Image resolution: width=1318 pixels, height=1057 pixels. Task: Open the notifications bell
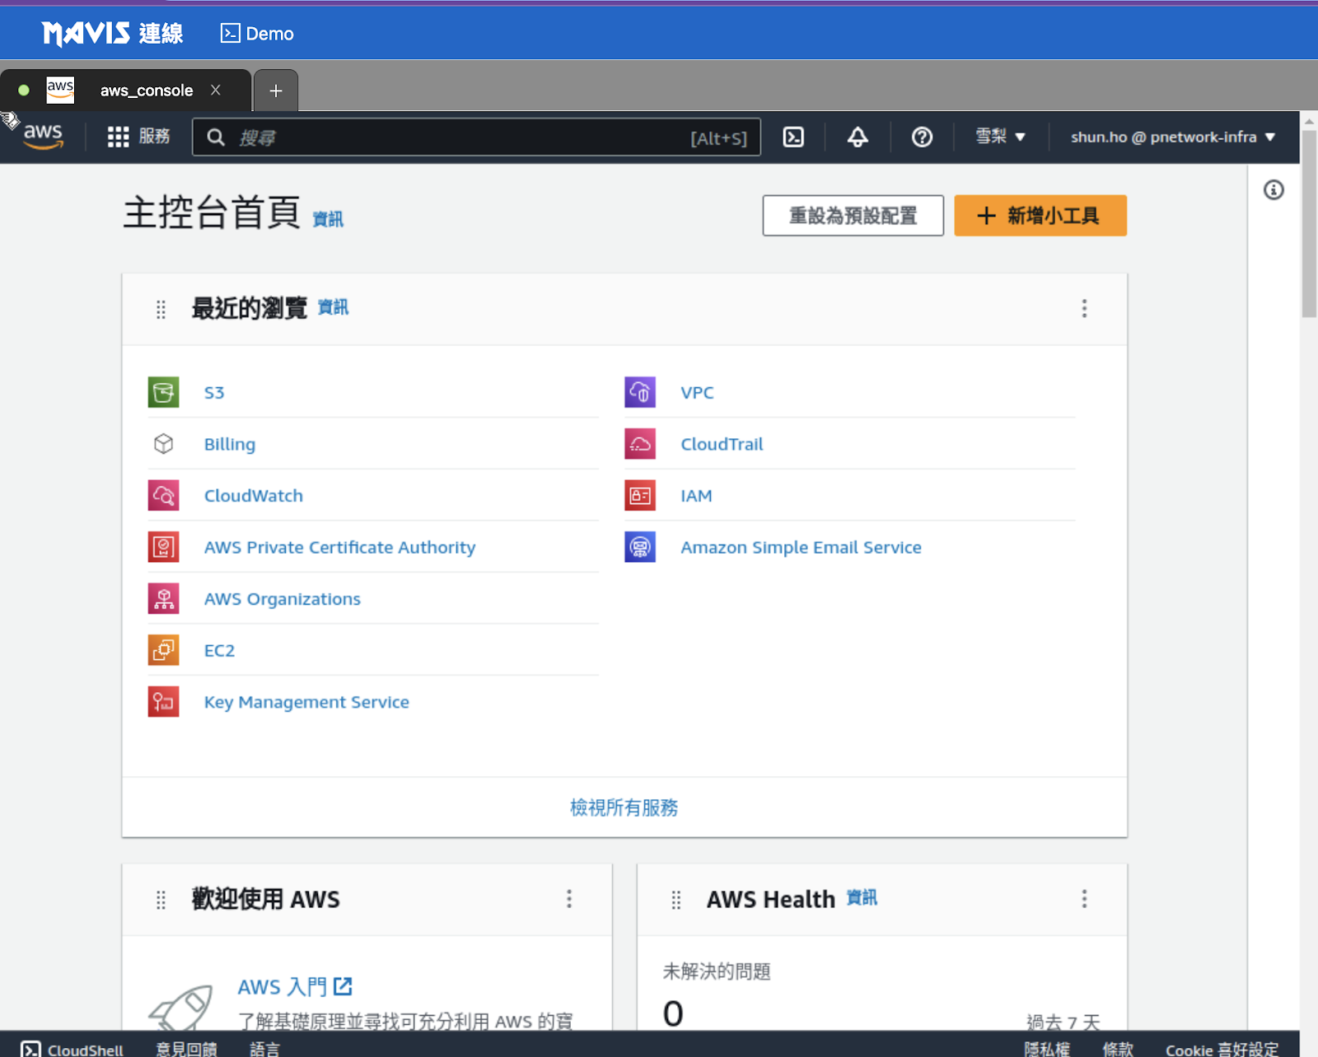(858, 137)
